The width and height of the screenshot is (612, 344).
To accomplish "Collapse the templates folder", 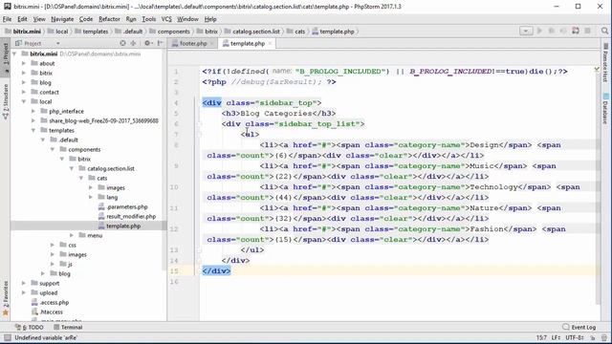I will point(33,130).
